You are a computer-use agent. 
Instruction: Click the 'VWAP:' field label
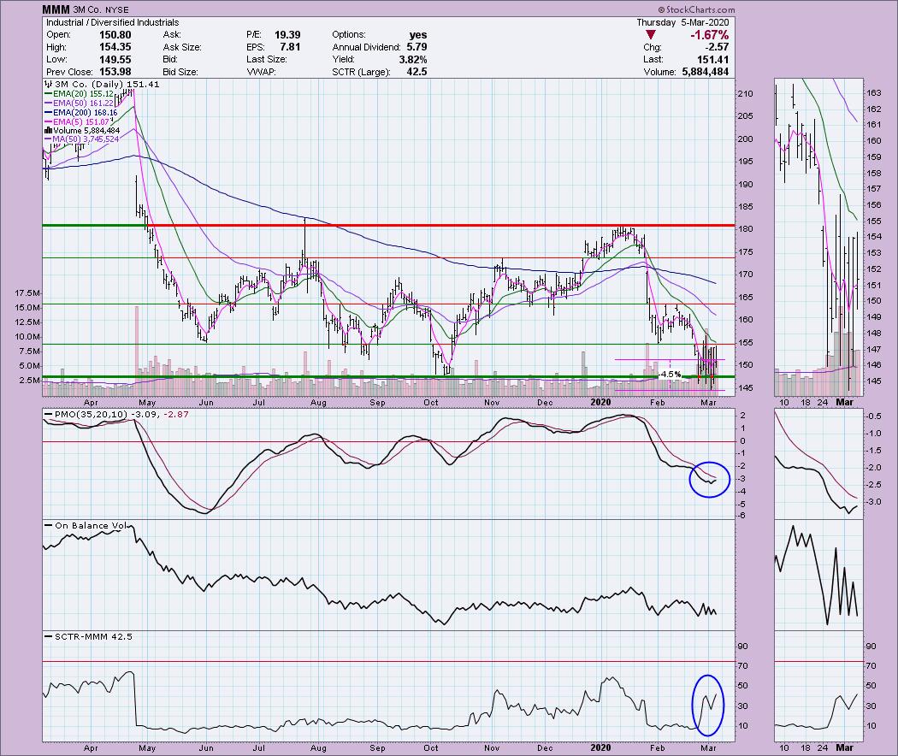click(x=261, y=72)
